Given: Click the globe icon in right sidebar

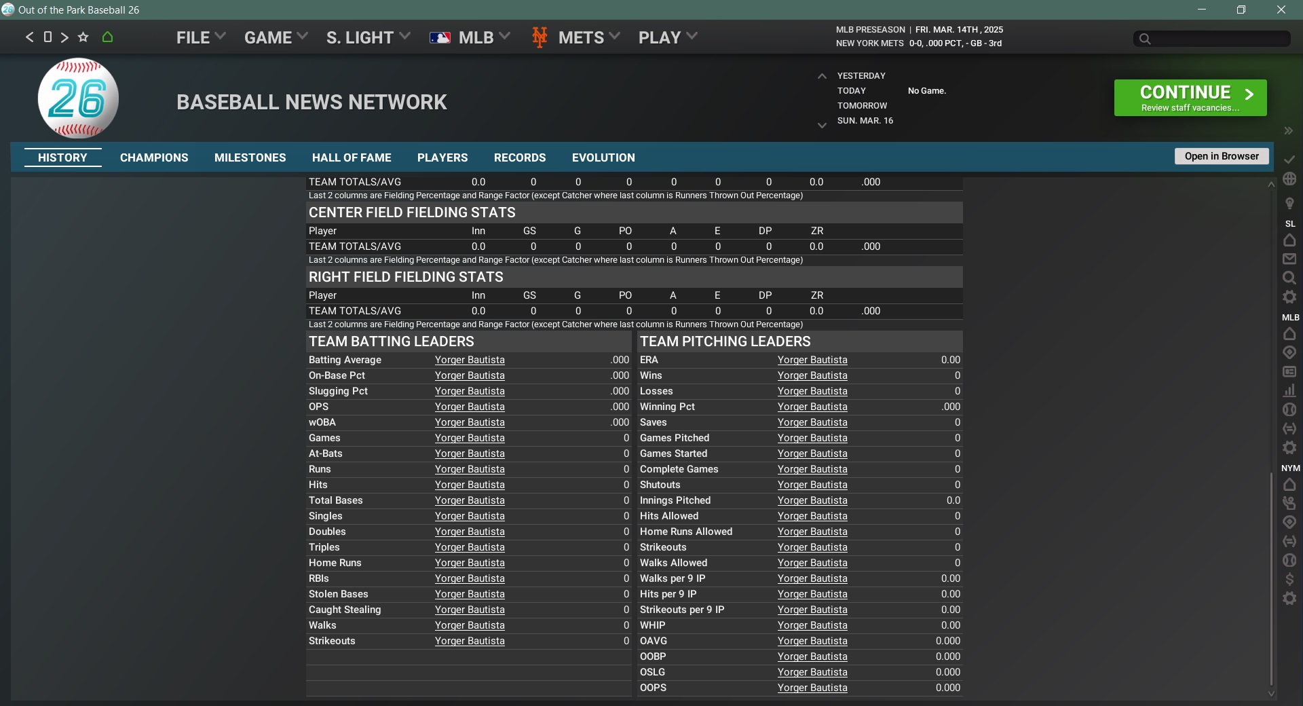Looking at the screenshot, I should pos(1289,179).
